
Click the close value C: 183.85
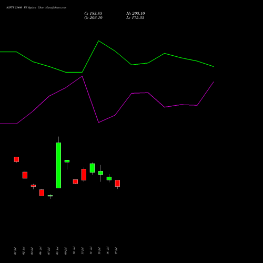(93, 14)
